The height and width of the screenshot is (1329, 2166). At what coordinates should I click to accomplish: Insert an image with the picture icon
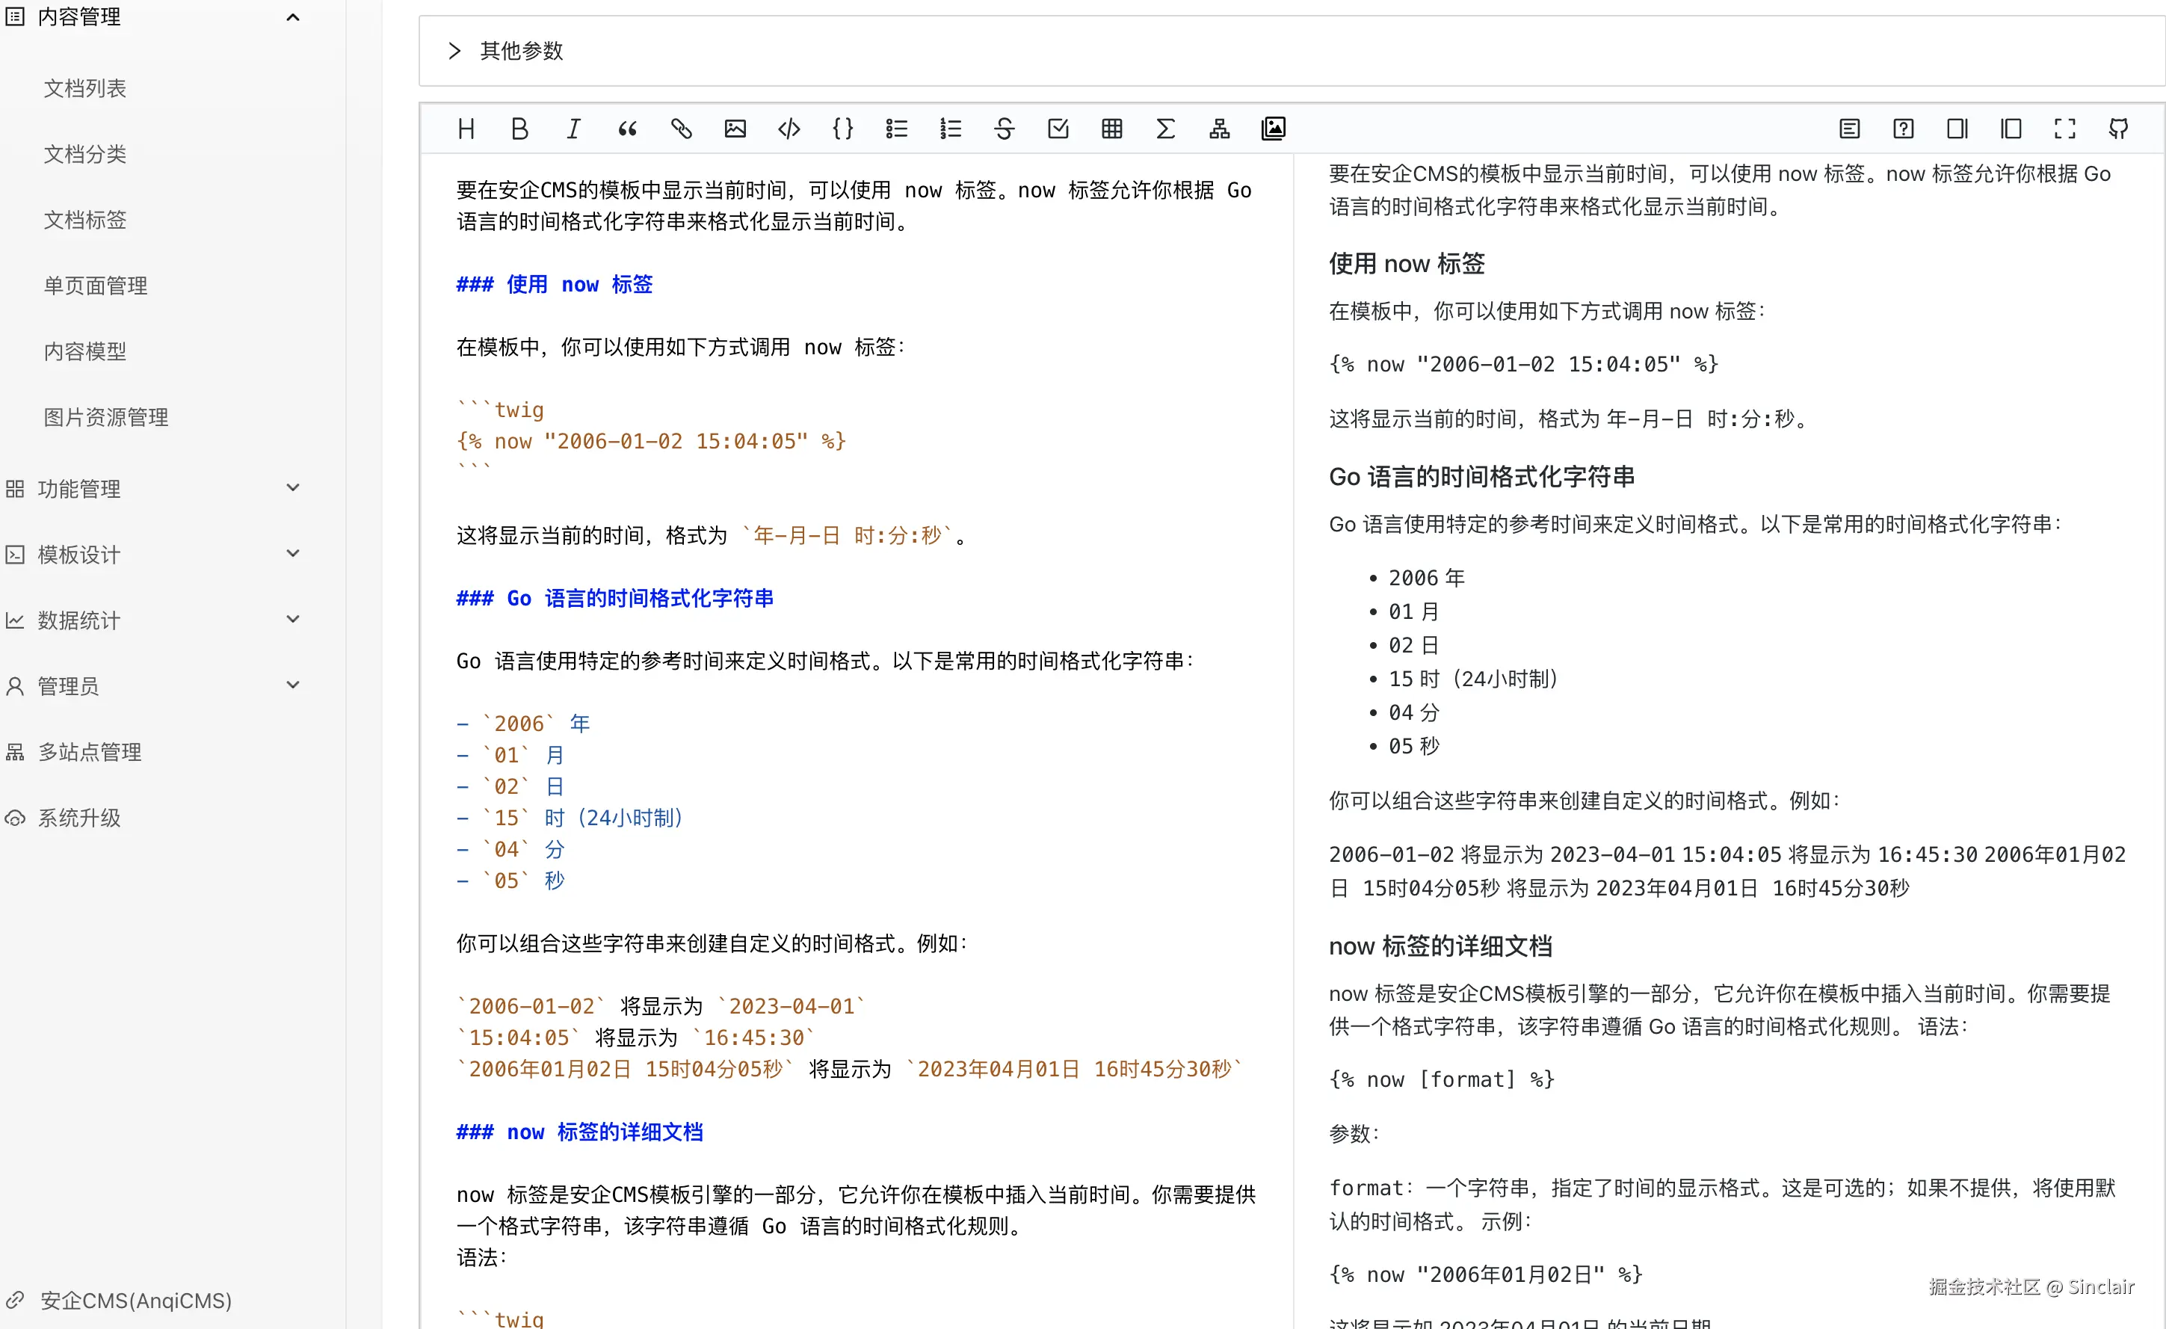[x=735, y=129]
